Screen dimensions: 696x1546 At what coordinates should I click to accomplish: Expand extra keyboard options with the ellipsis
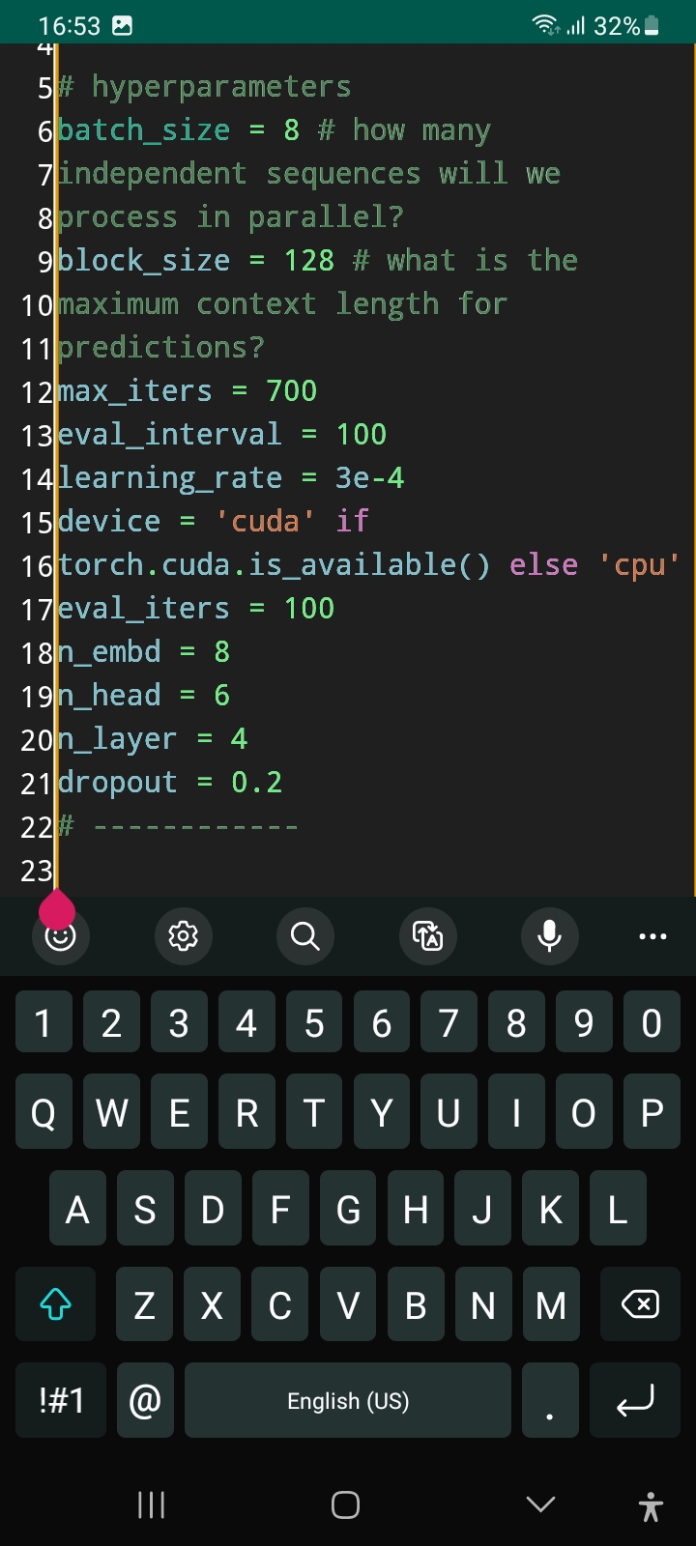click(x=652, y=936)
